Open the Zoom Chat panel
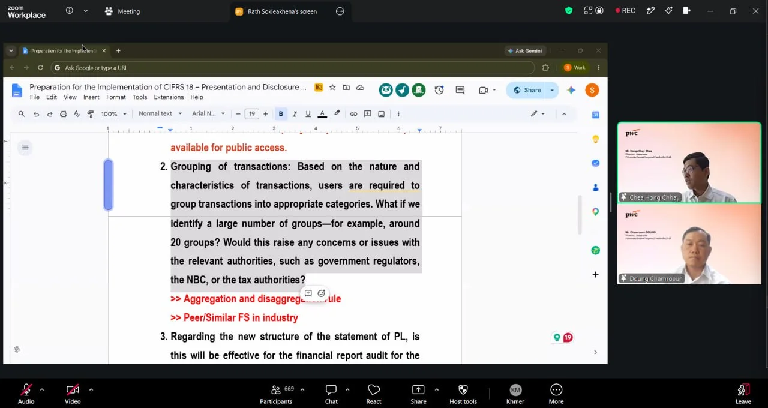The height and width of the screenshot is (408, 768). pos(331,394)
